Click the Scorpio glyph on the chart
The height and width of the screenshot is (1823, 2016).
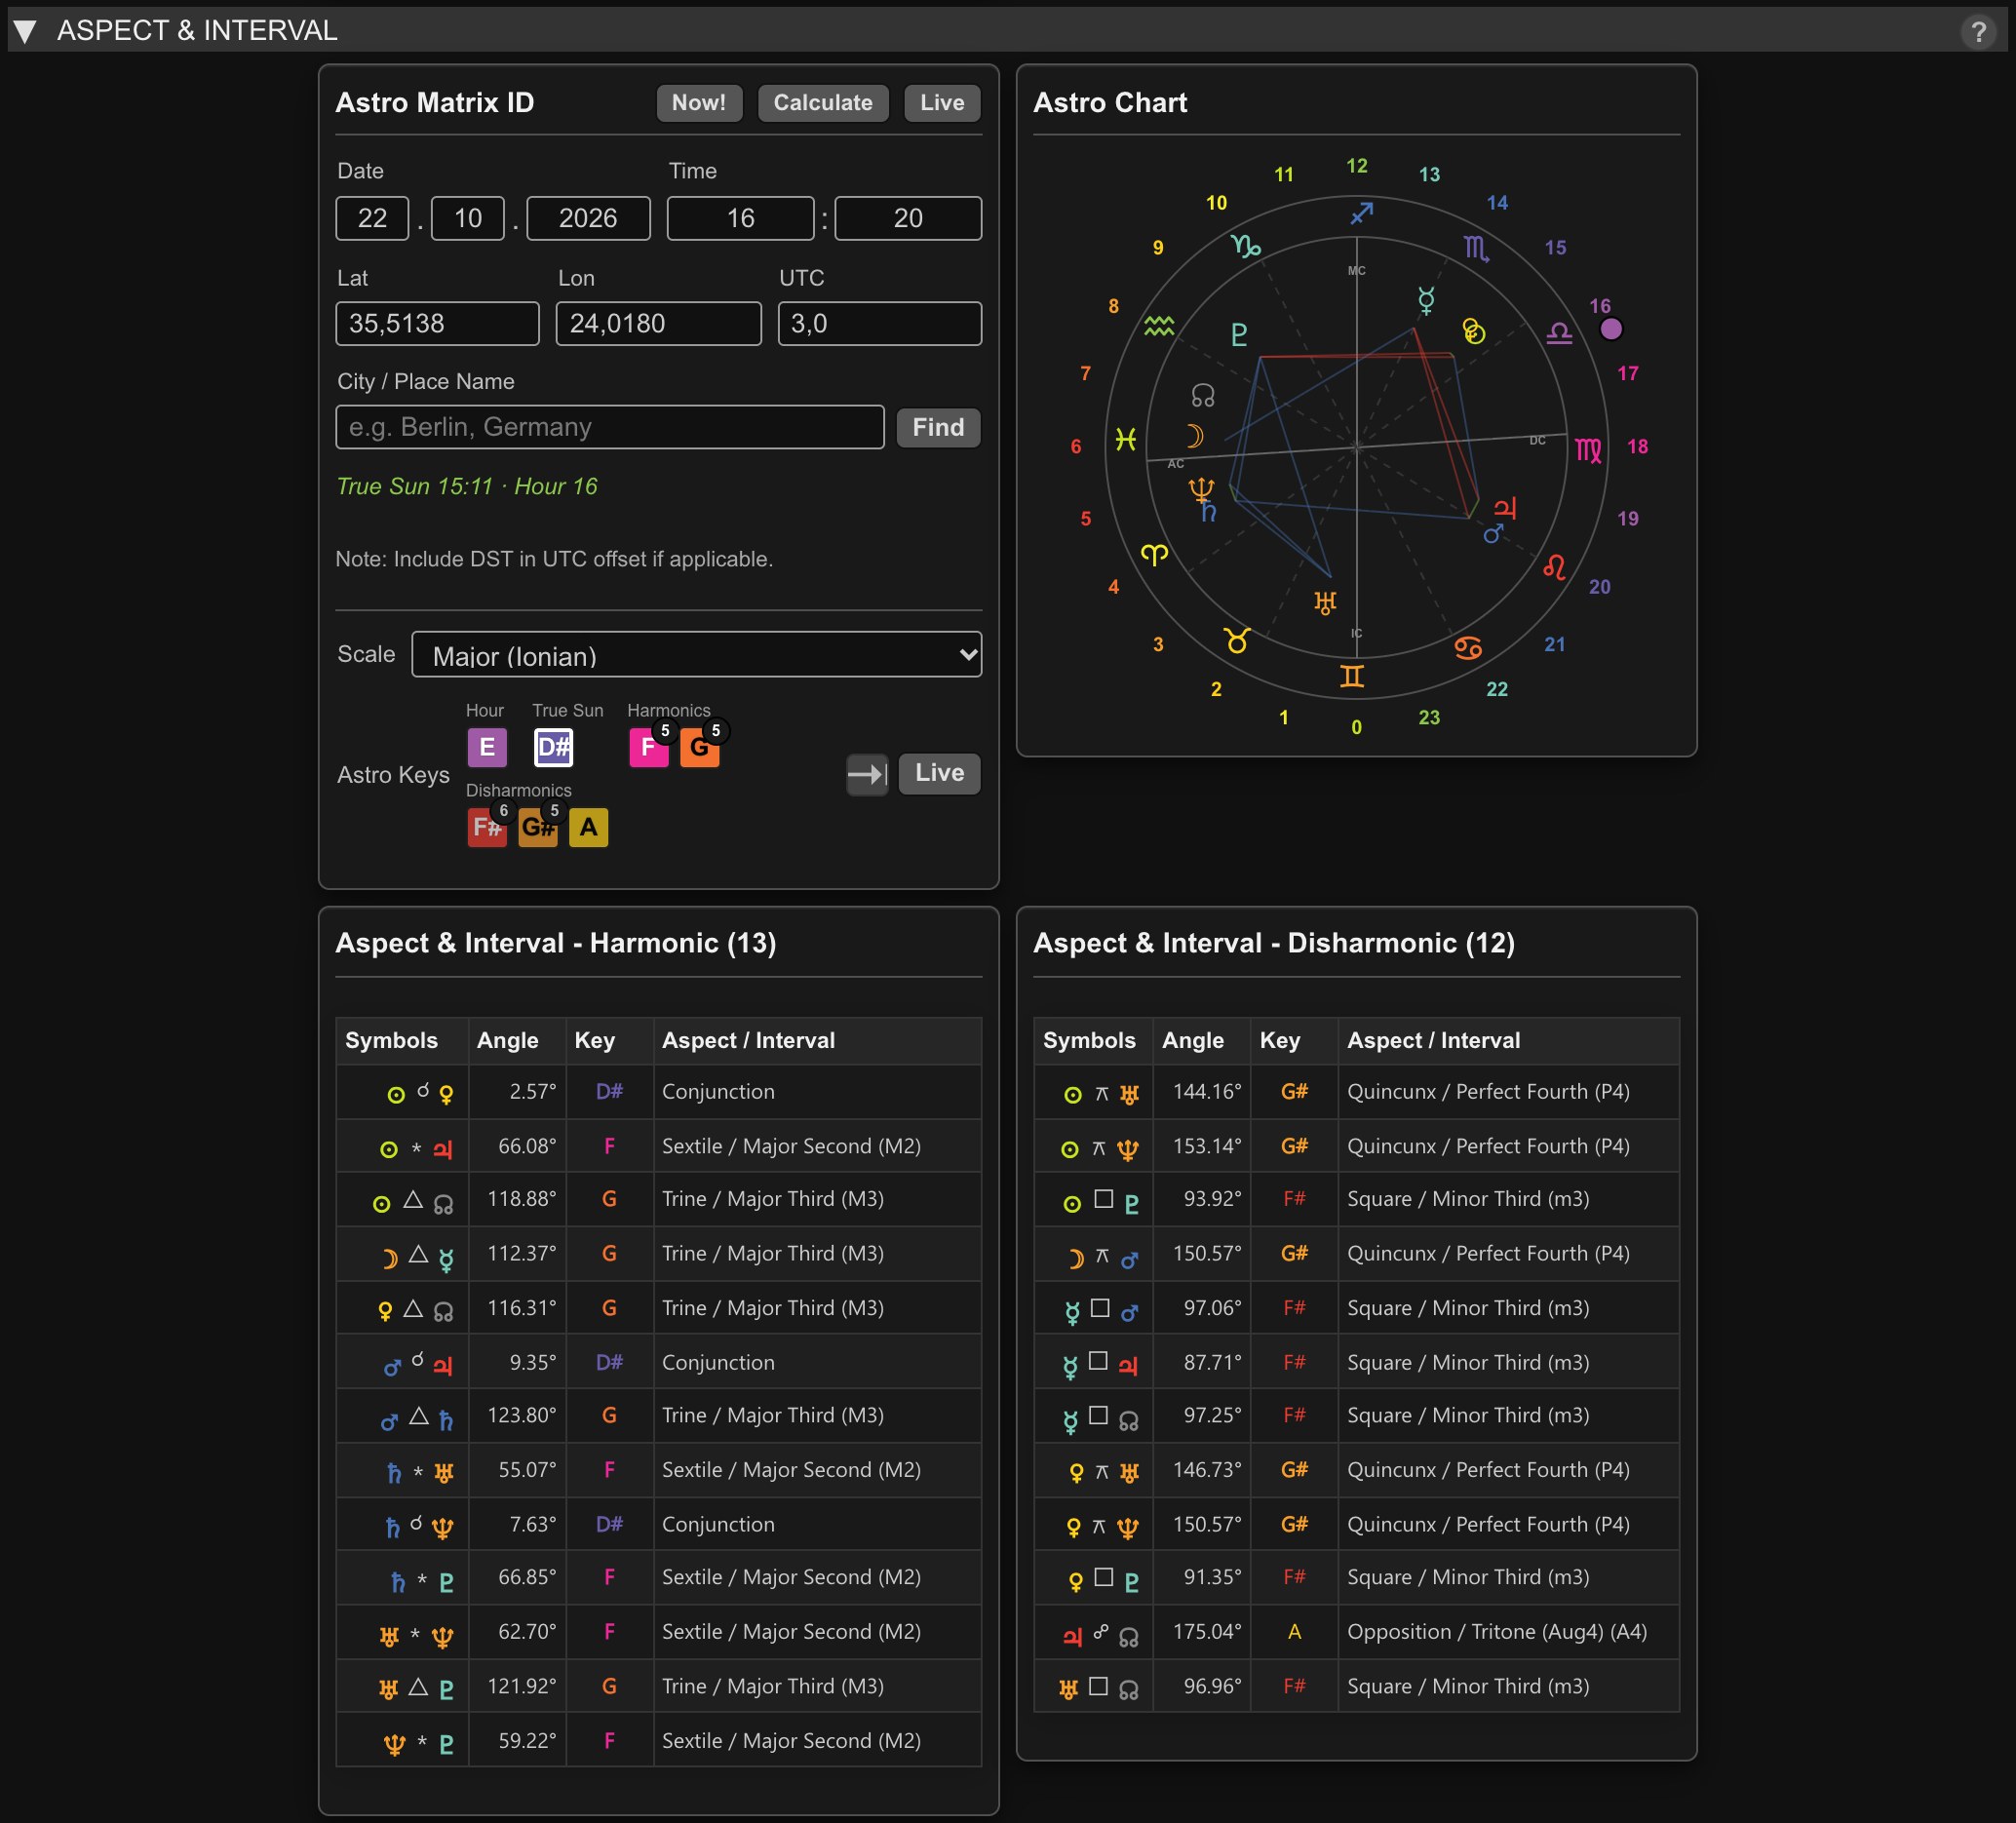[1476, 248]
